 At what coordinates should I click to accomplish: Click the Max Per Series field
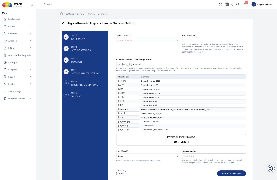214,156
